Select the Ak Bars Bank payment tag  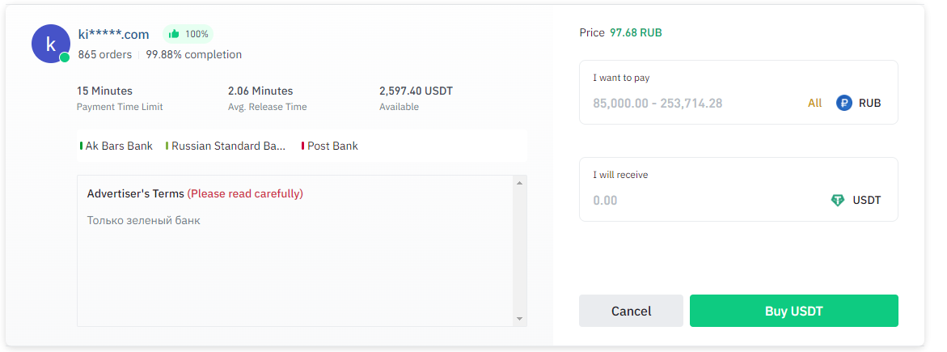[x=118, y=146]
